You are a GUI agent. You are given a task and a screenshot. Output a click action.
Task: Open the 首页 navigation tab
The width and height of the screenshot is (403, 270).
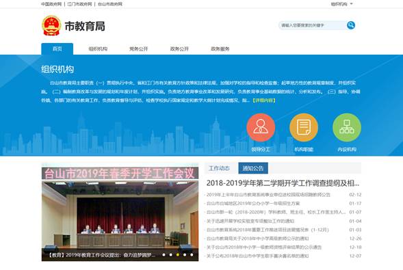tap(57, 49)
